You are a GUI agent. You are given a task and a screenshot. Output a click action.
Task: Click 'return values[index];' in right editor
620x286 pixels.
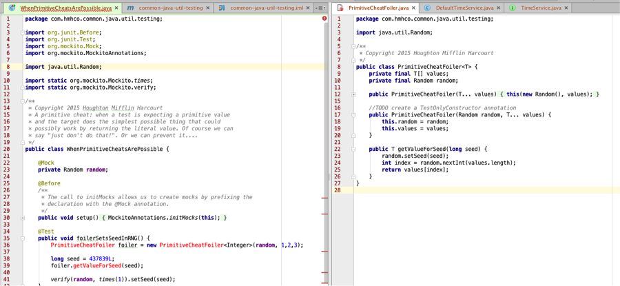pos(415,170)
